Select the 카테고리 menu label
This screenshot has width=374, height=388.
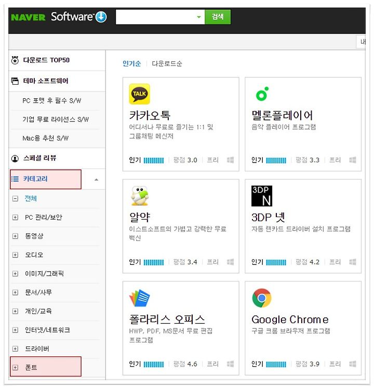(35, 179)
